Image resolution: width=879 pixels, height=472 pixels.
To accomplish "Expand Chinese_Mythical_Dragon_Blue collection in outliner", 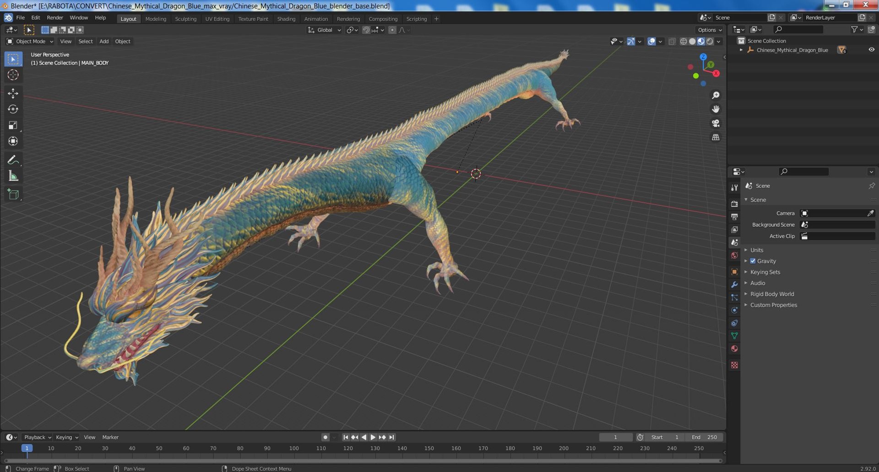I will point(741,50).
